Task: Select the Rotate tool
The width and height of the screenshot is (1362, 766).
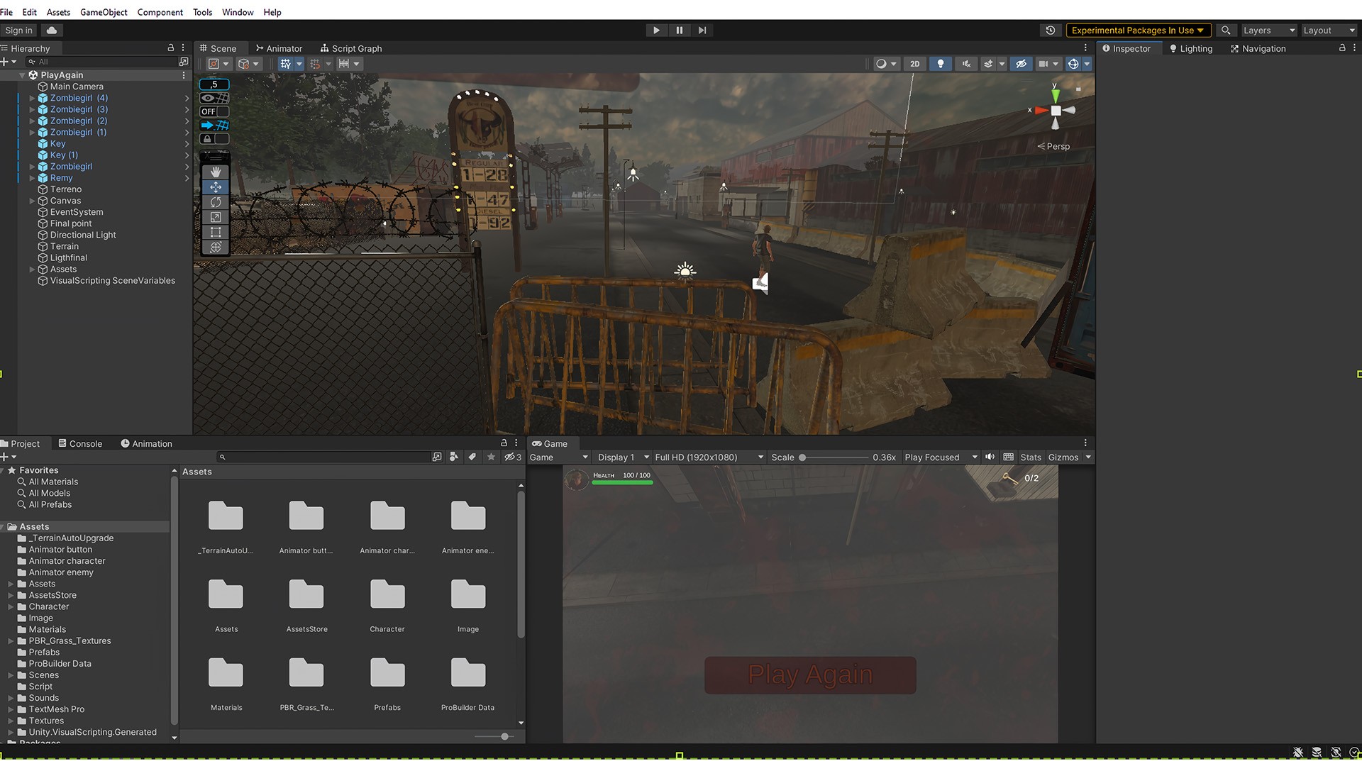Action: point(216,202)
